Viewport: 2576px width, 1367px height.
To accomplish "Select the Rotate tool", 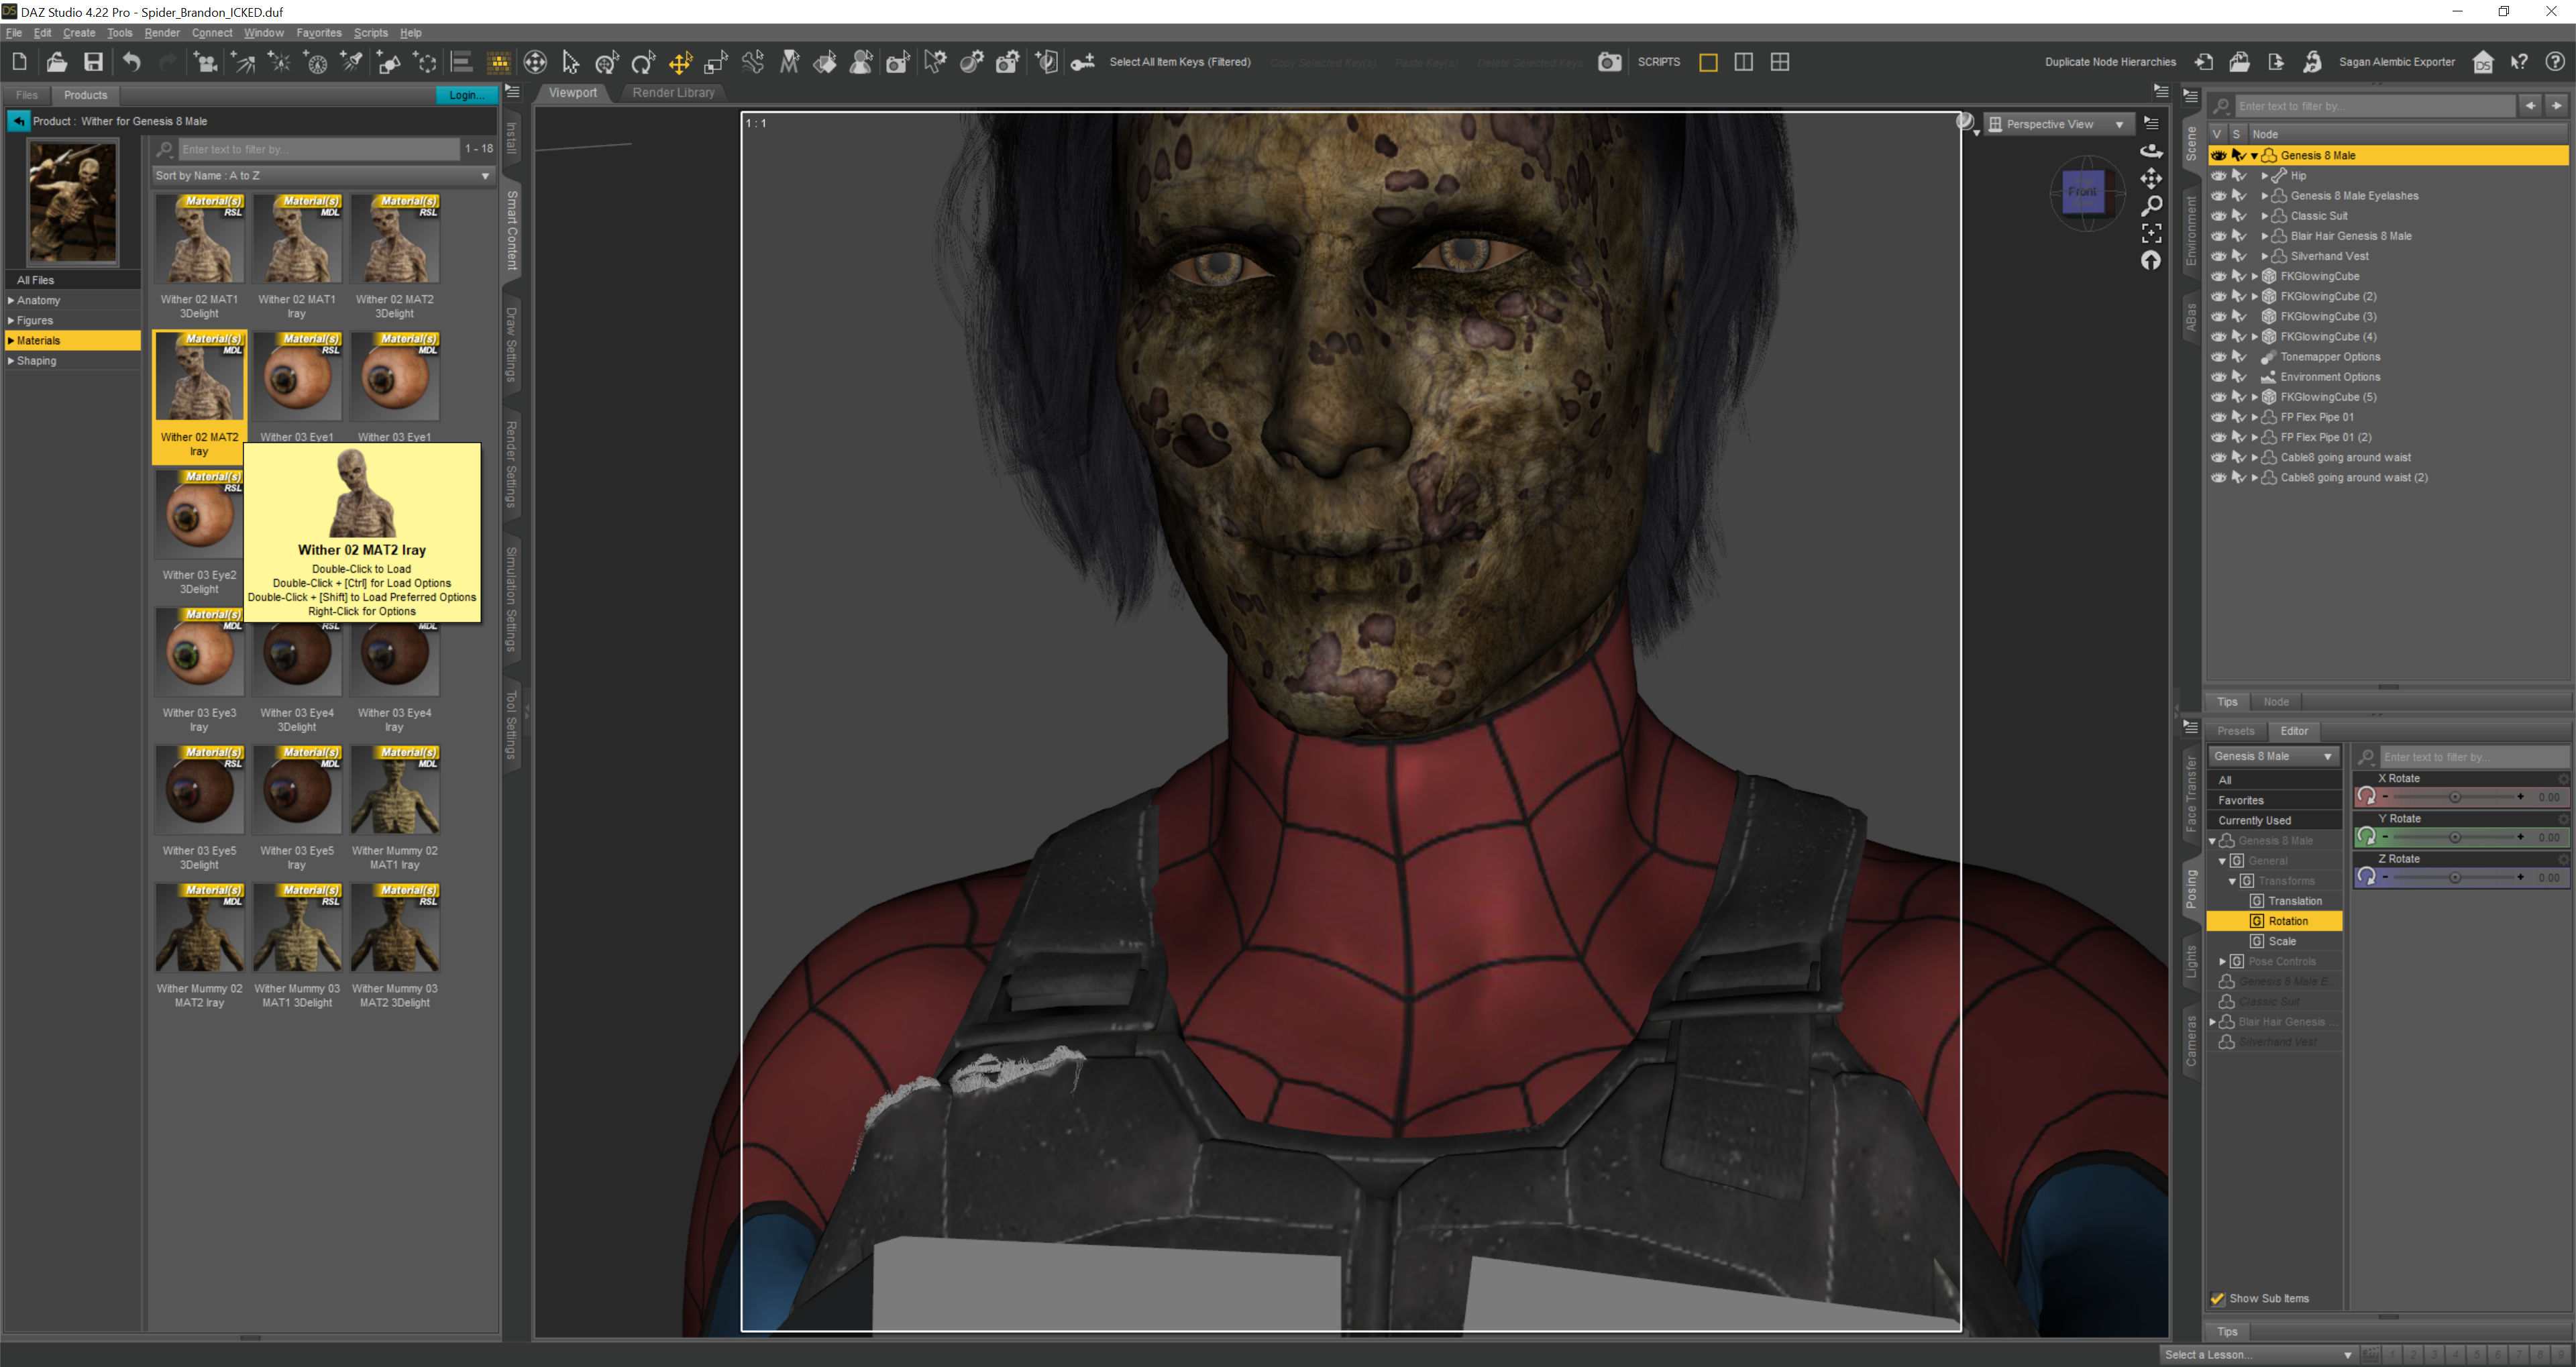I will click(643, 62).
